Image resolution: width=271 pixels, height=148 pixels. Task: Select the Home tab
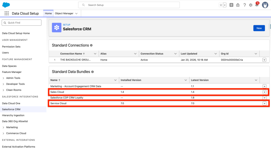(x=48, y=13)
